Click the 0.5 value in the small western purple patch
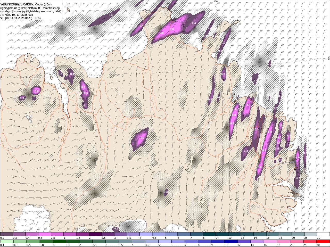The height and width of the screenshot is (247, 330). [x=22, y=98]
